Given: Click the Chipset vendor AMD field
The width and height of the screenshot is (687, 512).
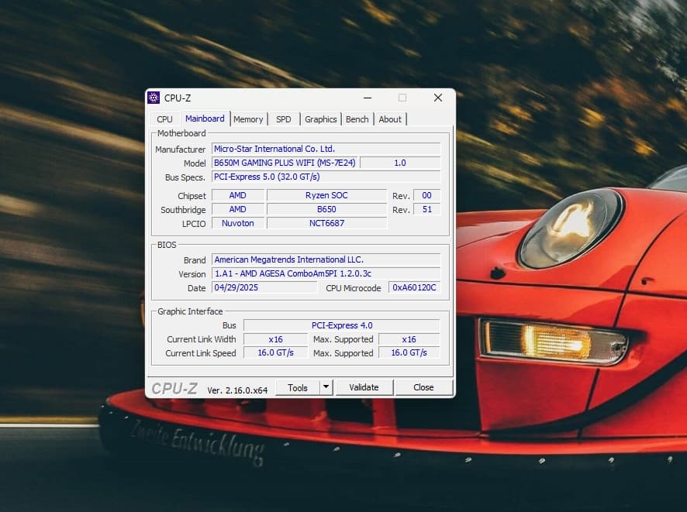Looking at the screenshot, I should 238,195.
